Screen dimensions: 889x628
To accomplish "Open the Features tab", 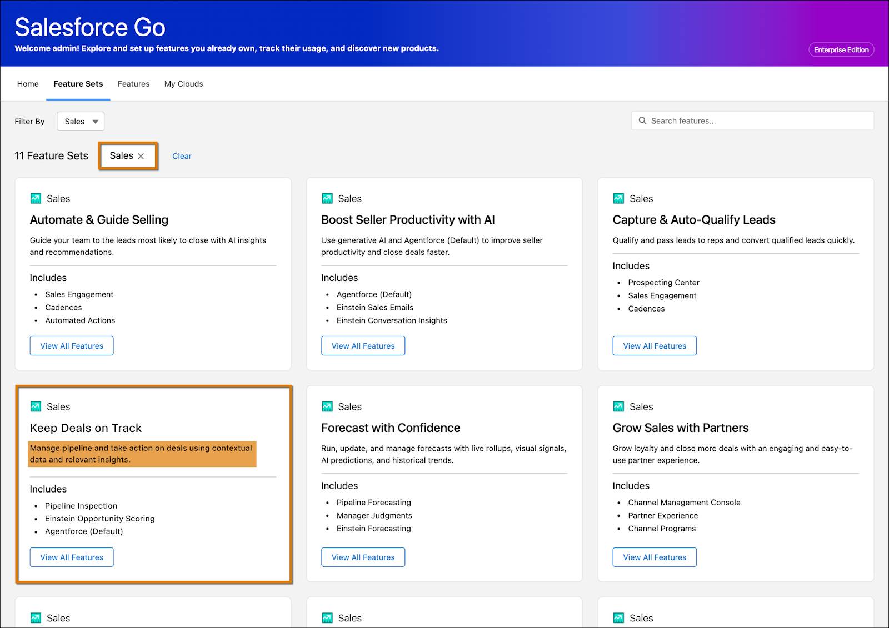I will tap(133, 84).
